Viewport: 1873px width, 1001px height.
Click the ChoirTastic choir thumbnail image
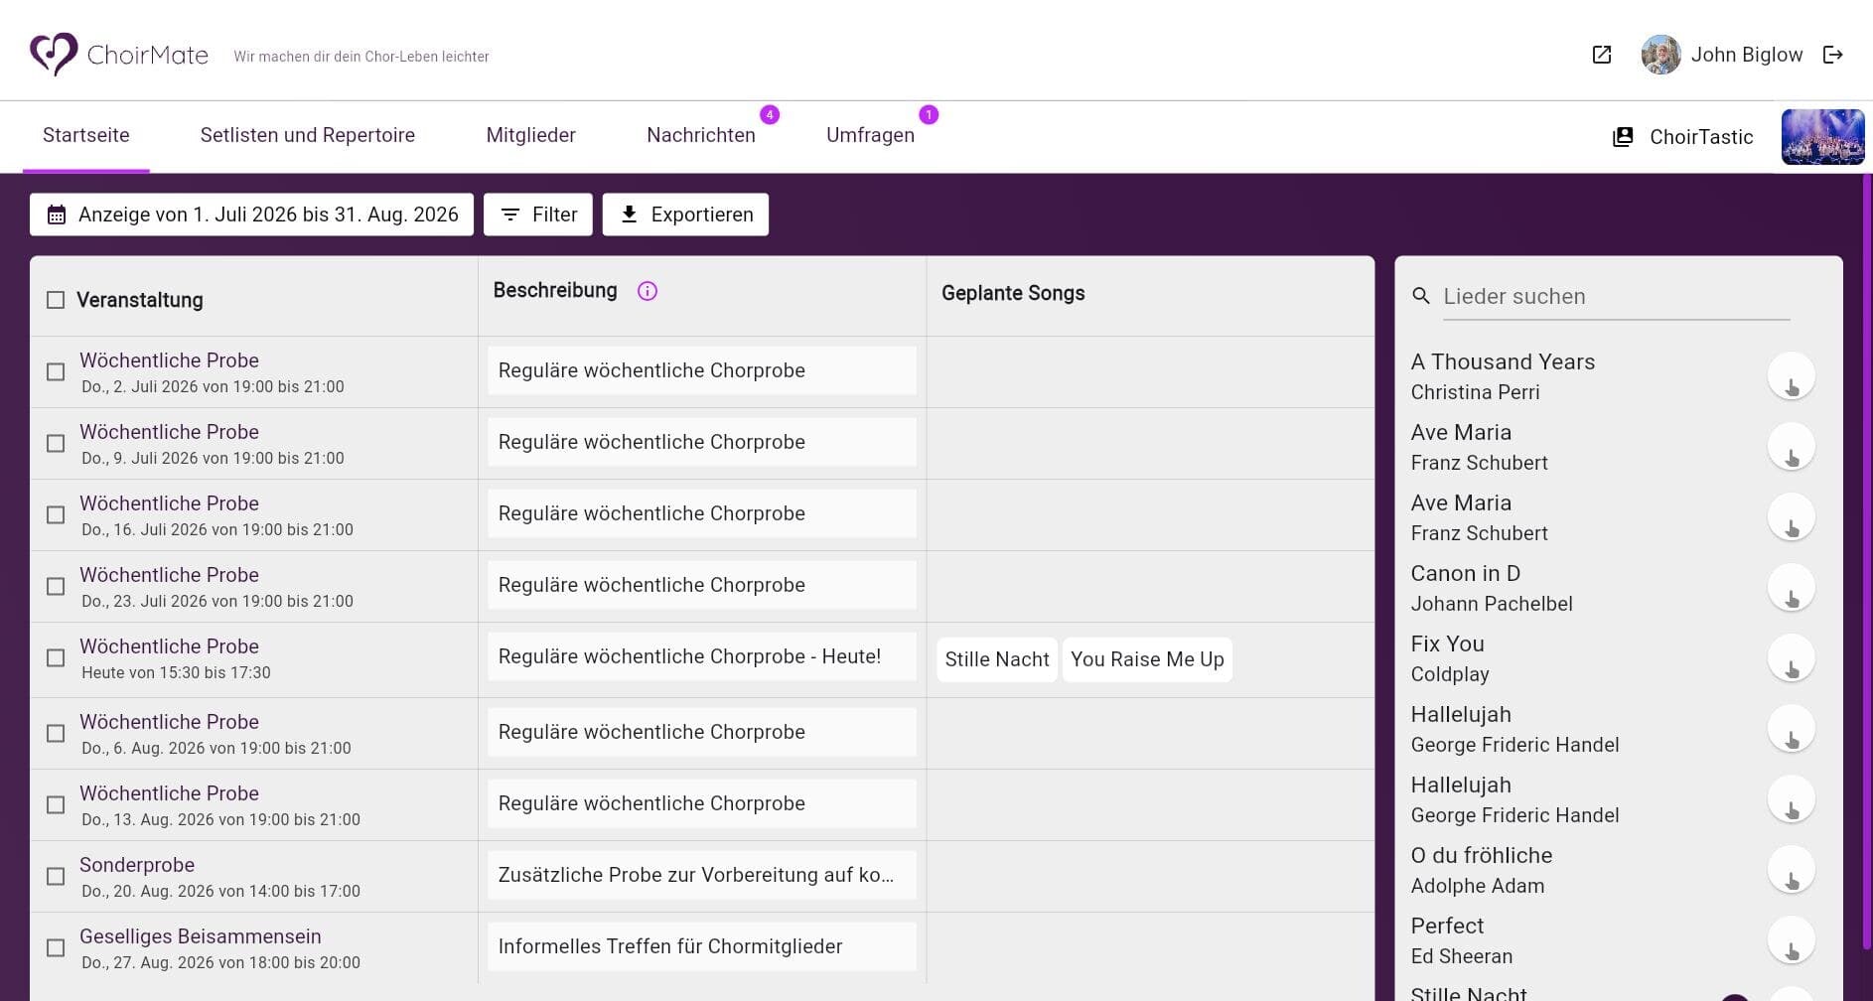point(1822,137)
